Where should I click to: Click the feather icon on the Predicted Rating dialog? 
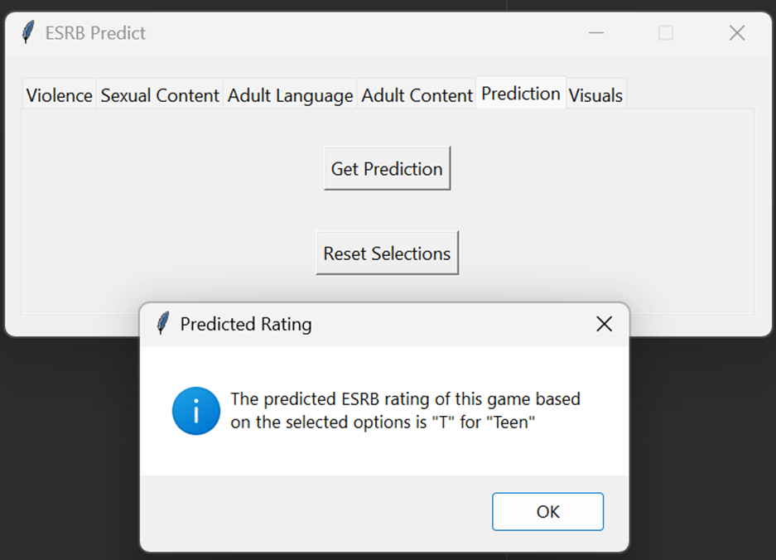point(162,324)
